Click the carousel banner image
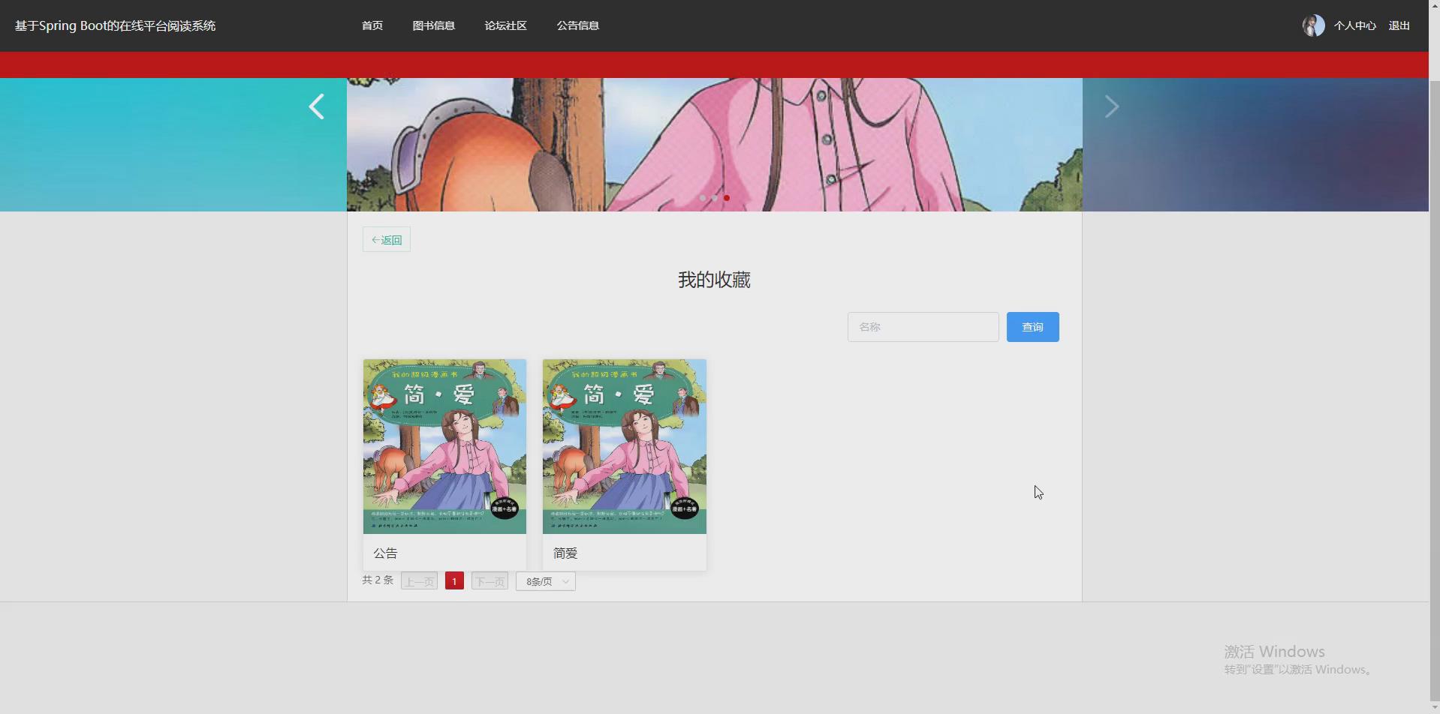Viewport: 1440px width, 714px height. click(714, 145)
